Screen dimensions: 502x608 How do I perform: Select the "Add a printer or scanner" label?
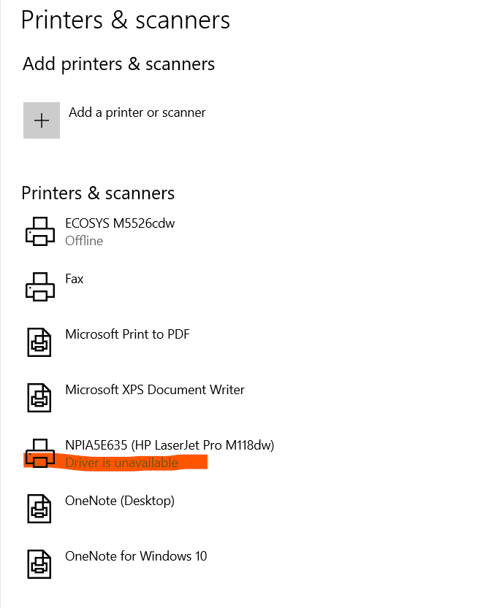pyautogui.click(x=137, y=112)
